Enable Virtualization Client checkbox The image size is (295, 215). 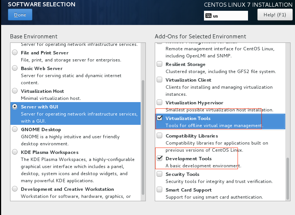pos(160,79)
